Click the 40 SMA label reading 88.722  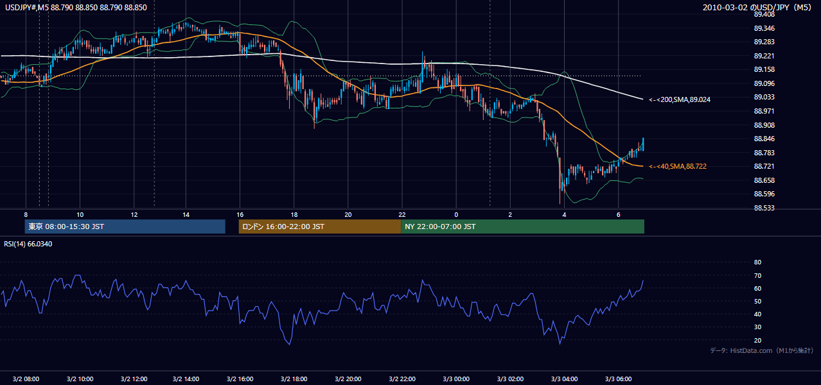coord(677,166)
